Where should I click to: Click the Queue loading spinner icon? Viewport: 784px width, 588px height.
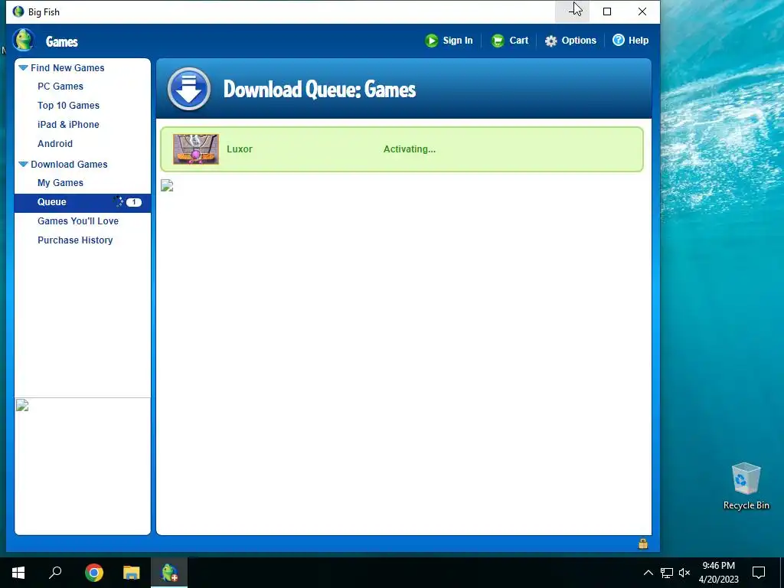tap(119, 201)
